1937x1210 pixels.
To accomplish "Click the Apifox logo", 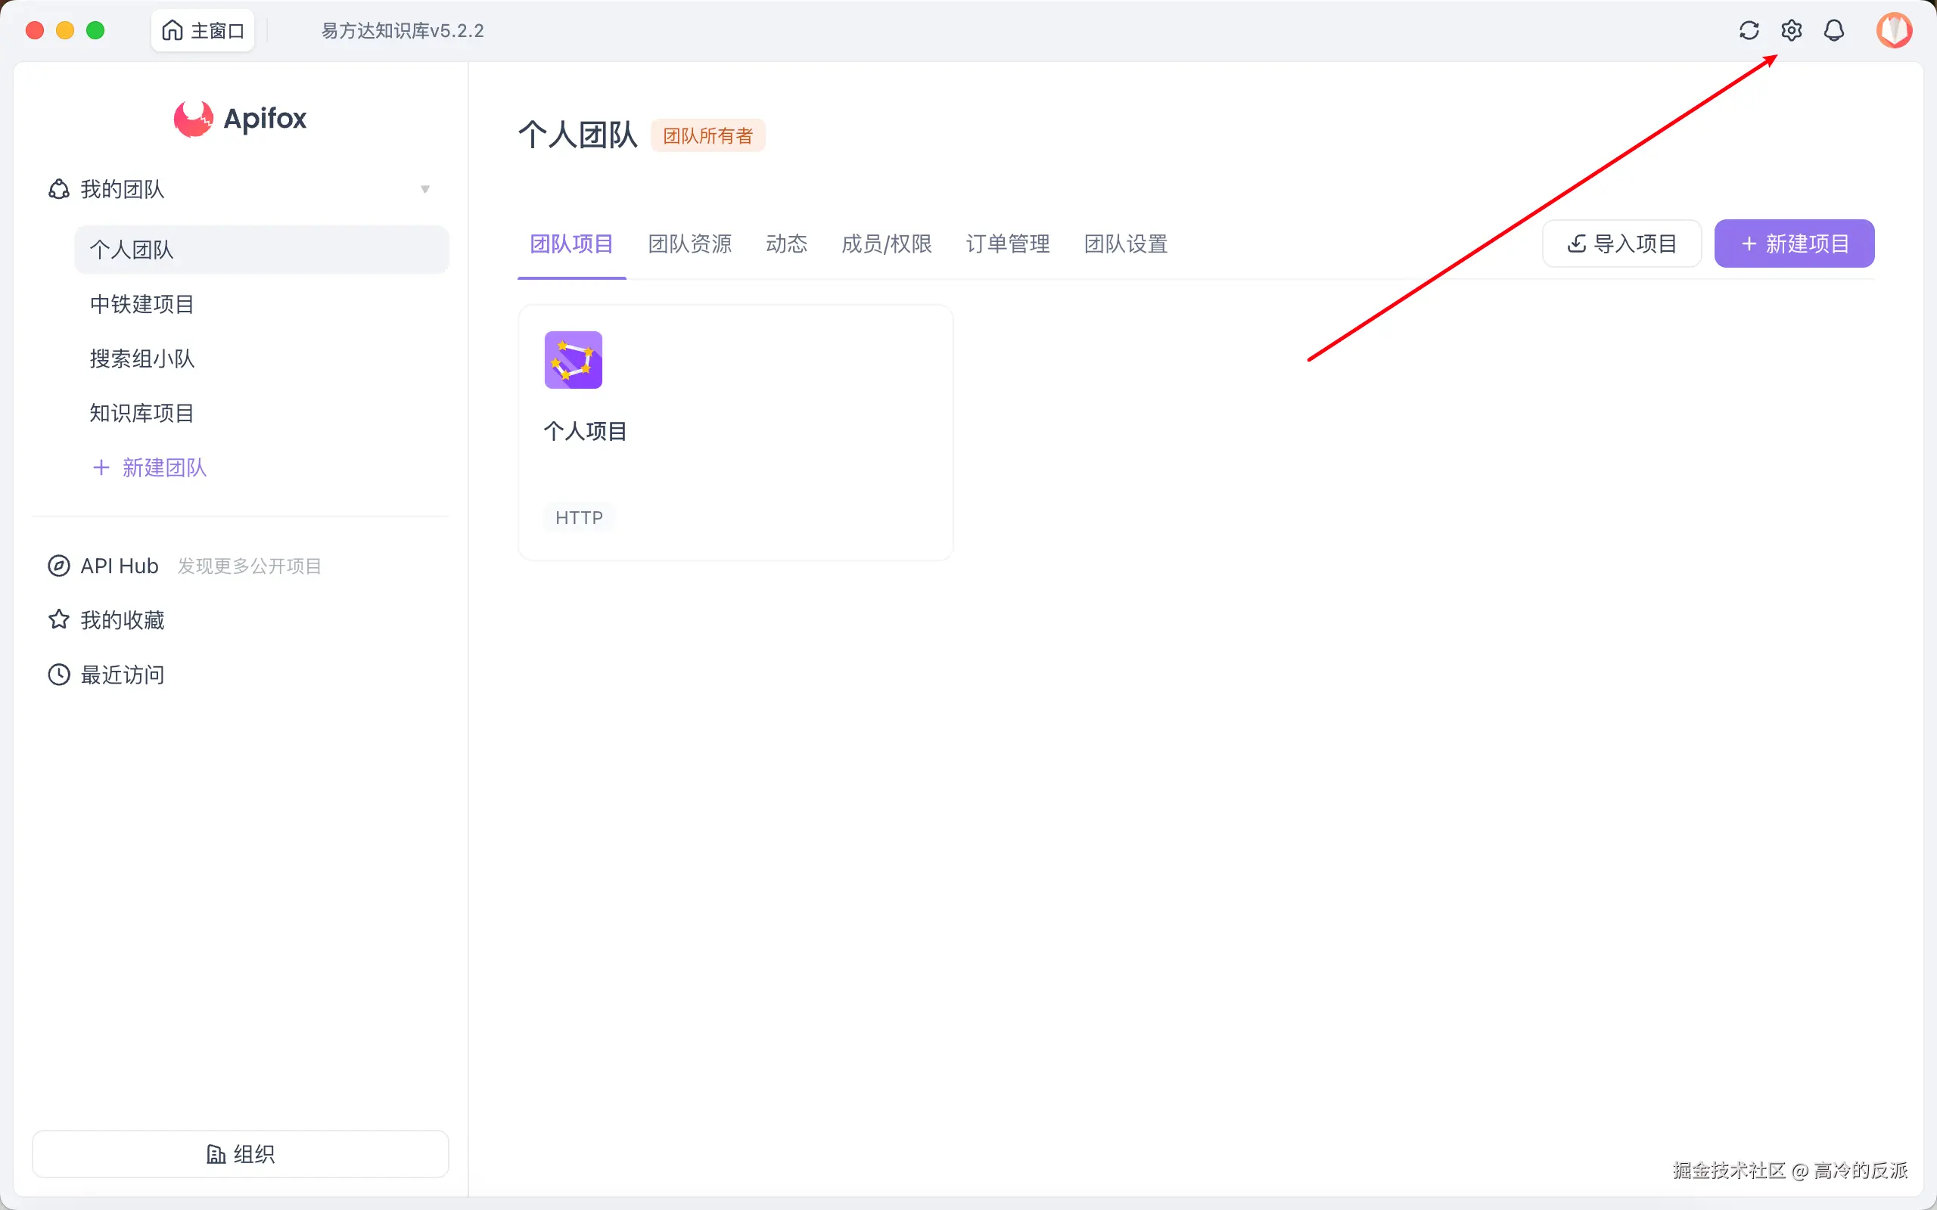I will tap(240, 119).
